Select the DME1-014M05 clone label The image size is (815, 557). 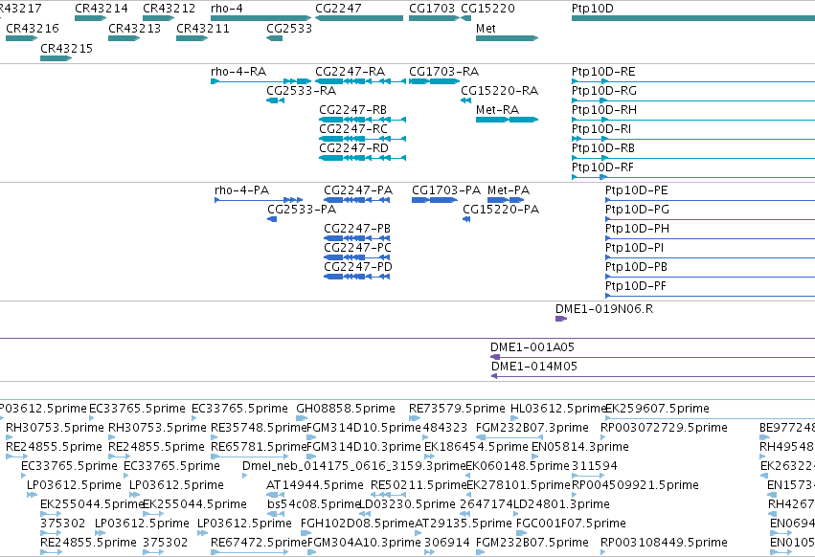534,367
